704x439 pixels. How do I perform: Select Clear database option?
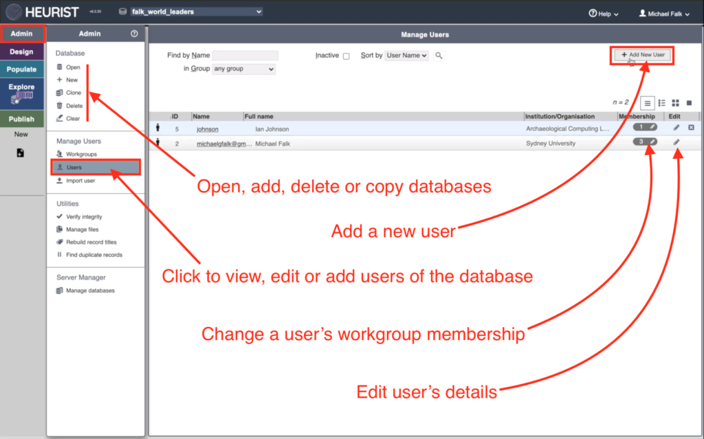[68, 118]
